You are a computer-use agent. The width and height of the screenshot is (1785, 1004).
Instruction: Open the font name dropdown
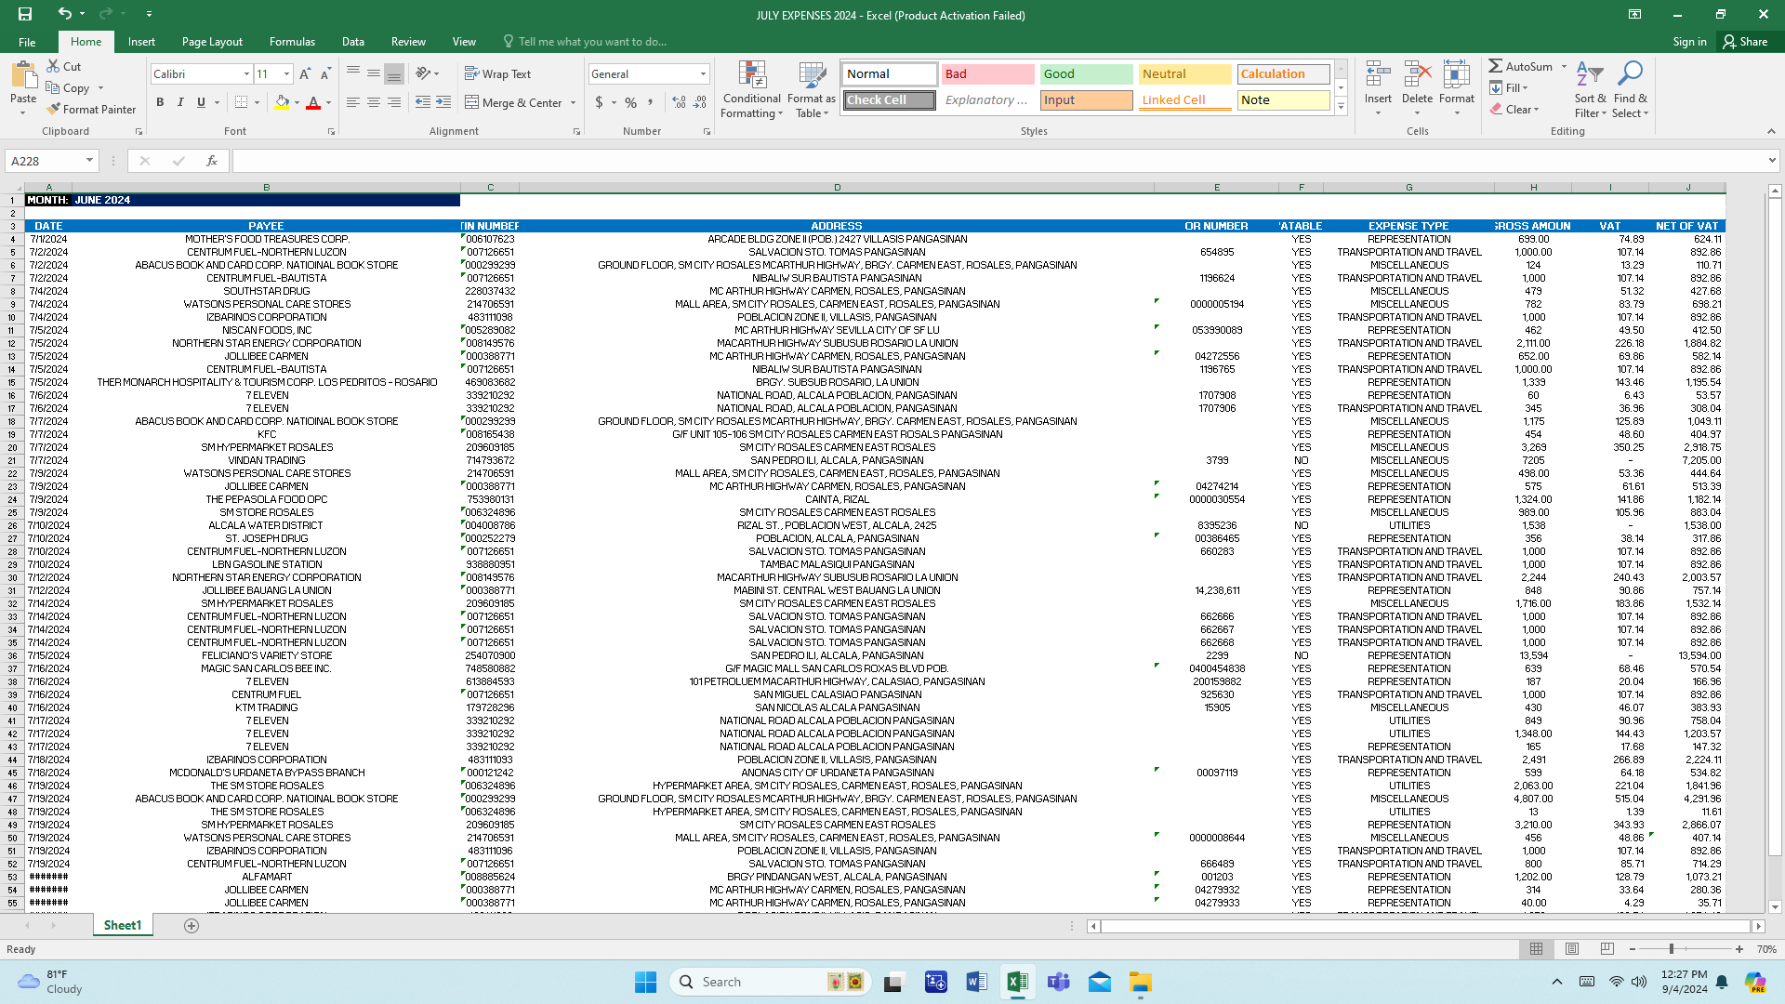click(246, 73)
